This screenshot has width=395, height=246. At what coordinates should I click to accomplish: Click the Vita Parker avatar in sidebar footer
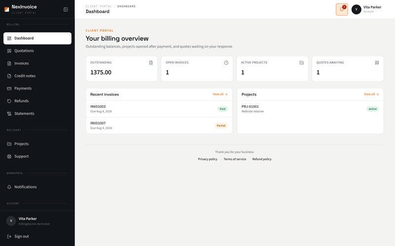tap(11, 221)
